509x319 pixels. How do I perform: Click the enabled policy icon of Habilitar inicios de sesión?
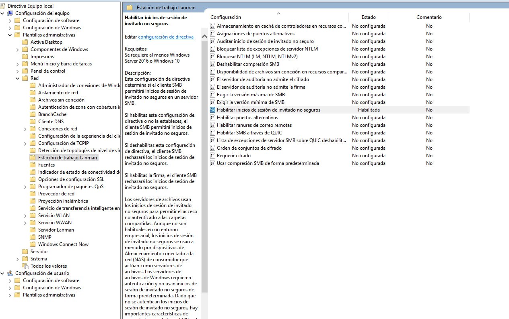[213, 110]
